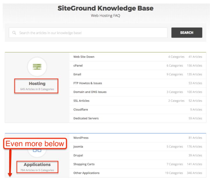Open the WordPress articles category
This screenshot has width=210, height=182.
click(81, 138)
